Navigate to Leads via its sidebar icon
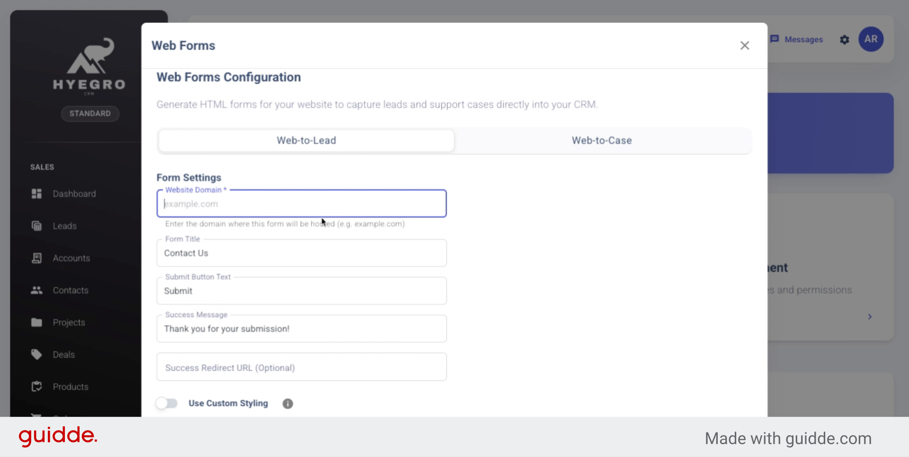 click(x=36, y=226)
